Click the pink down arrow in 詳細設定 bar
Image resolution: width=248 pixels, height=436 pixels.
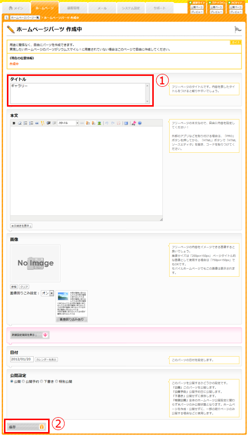click(x=45, y=335)
